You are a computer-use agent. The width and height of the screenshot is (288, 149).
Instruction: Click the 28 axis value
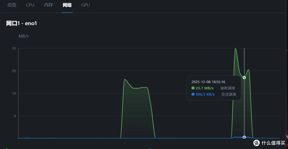14,71
